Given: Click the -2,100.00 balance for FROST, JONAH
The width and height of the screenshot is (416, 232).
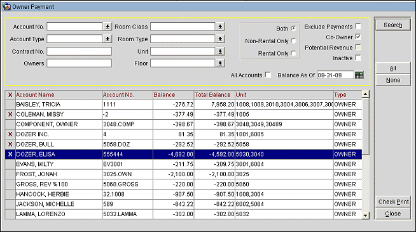Looking at the screenshot, I should point(173,174).
